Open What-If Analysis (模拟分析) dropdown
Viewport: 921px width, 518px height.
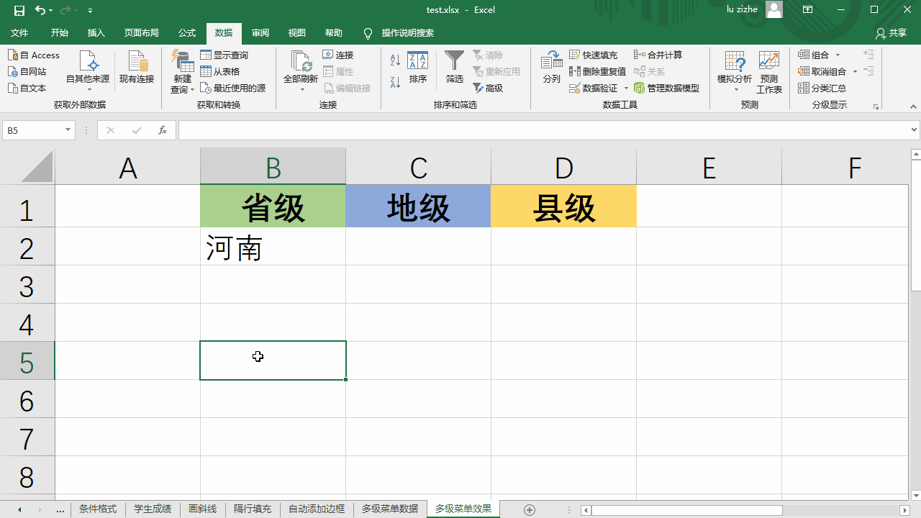(735, 72)
